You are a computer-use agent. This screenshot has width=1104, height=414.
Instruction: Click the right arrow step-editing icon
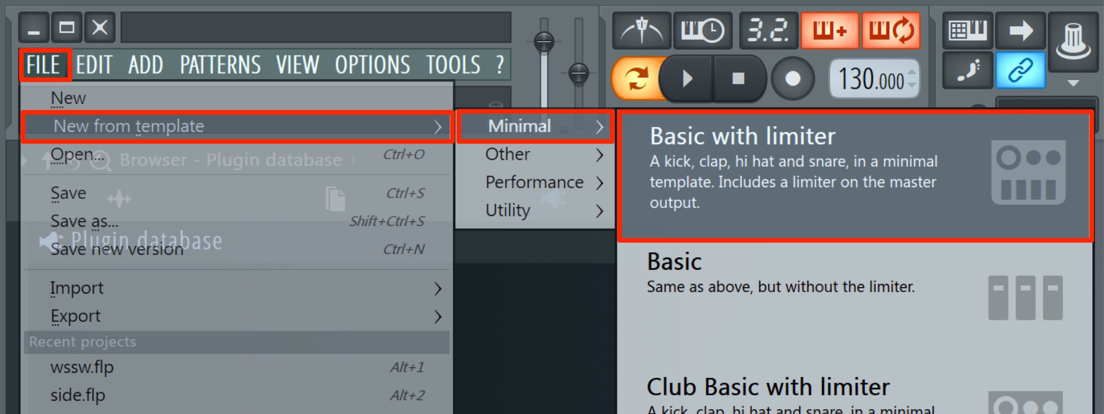(1021, 31)
